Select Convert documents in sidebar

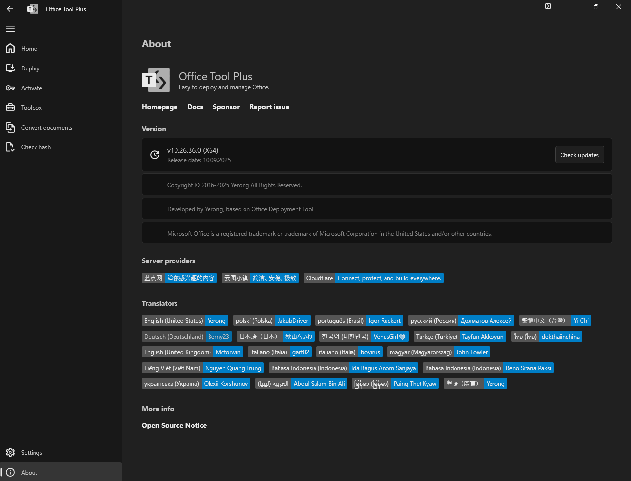click(61, 127)
